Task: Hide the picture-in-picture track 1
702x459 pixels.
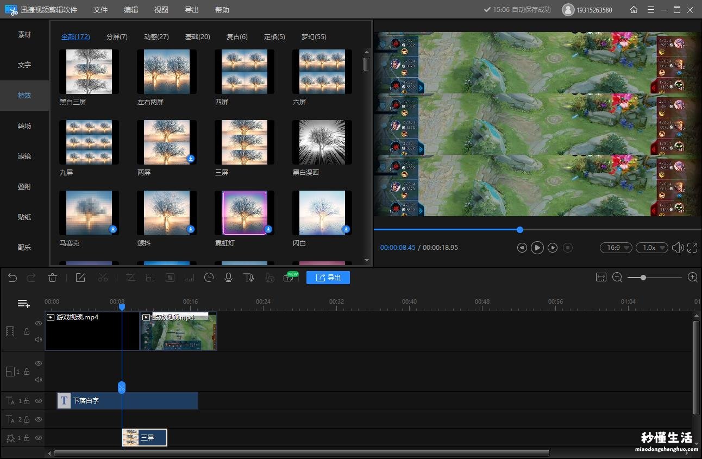Action: pos(39,363)
